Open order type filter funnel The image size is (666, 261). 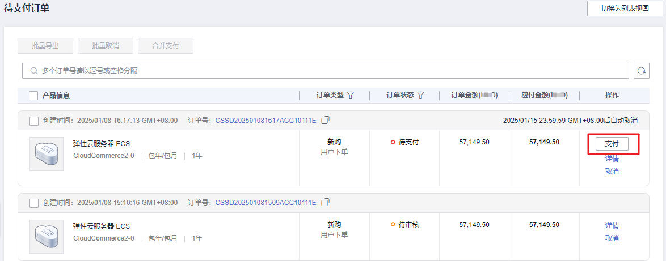tap(351, 95)
